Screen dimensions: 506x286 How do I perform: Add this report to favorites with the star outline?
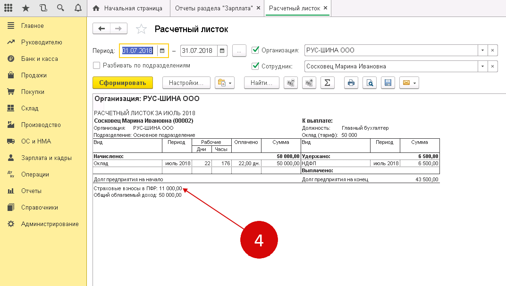coord(141,29)
